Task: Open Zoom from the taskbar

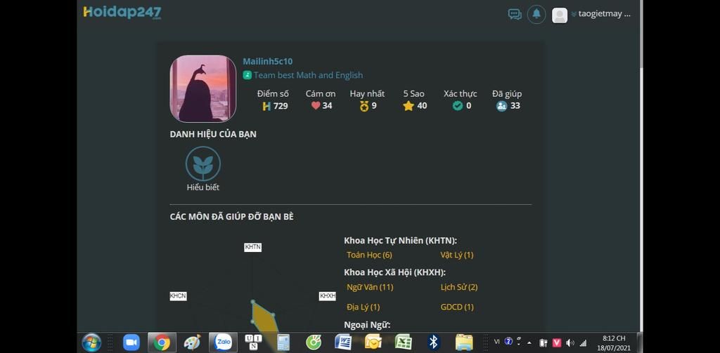Action: point(131,342)
